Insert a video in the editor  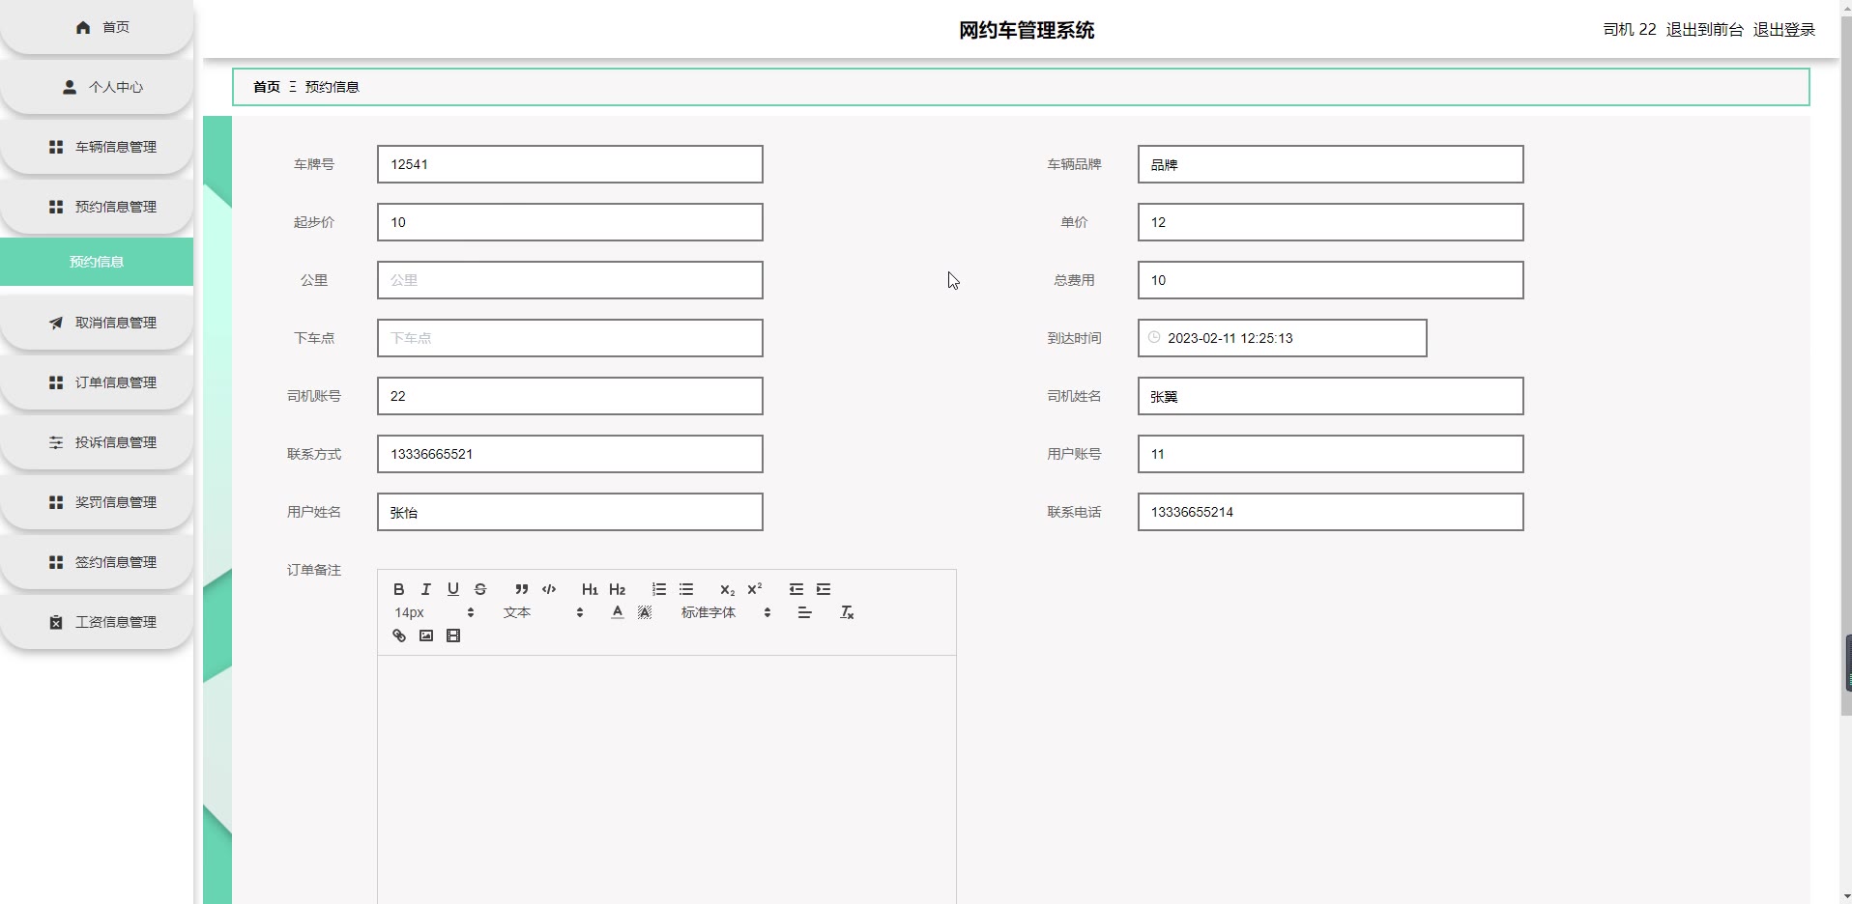452,636
